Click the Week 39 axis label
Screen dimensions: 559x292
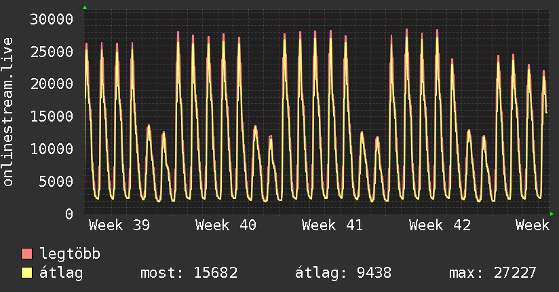[119, 225]
